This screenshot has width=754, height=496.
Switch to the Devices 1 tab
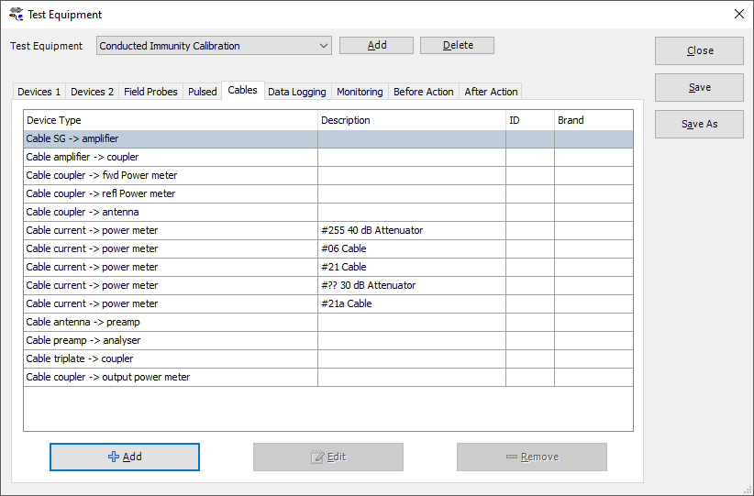tap(39, 92)
